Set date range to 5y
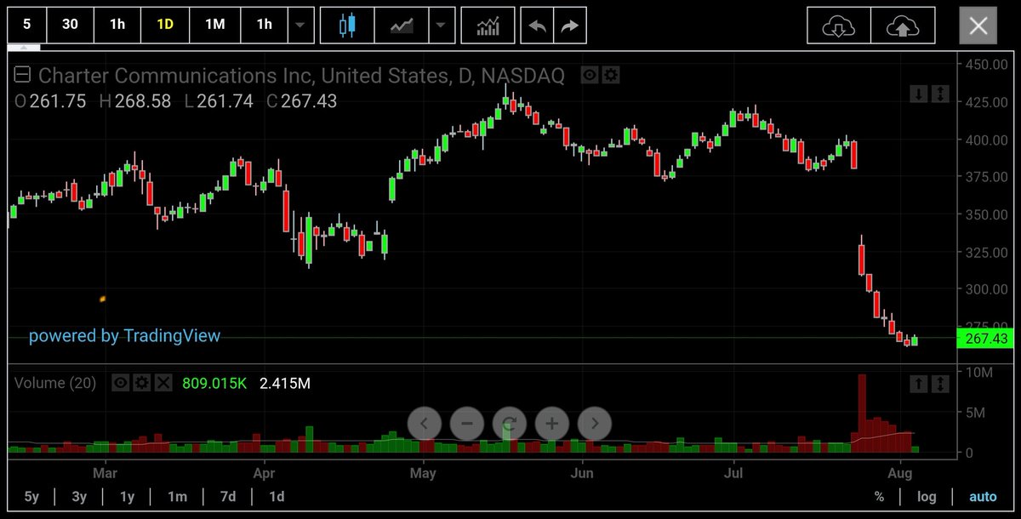 point(31,497)
